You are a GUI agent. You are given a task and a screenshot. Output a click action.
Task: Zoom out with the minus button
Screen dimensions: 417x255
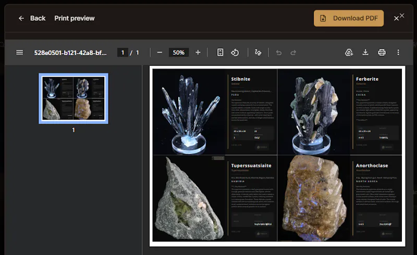coord(160,53)
